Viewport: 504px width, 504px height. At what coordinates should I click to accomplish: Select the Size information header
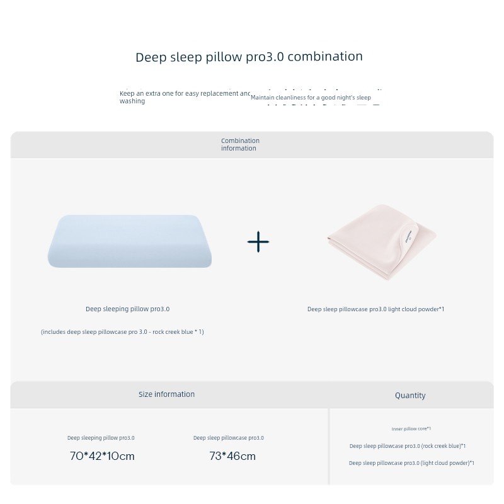[x=166, y=394]
